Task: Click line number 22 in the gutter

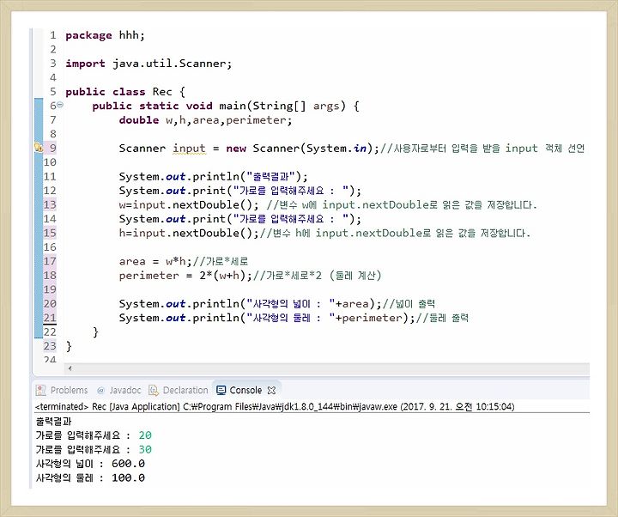Action: (50, 331)
